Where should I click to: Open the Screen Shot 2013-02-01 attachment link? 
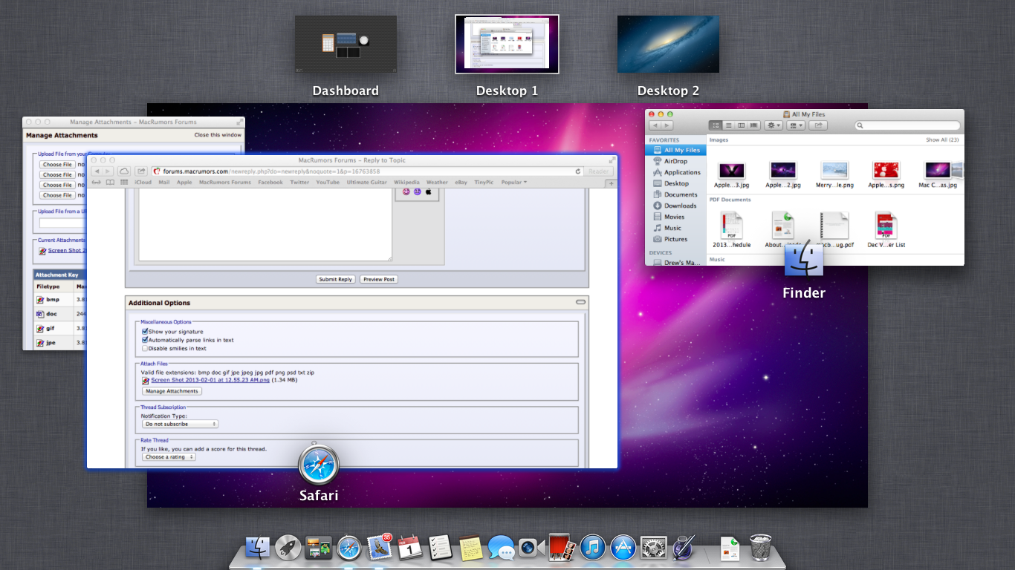[210, 380]
